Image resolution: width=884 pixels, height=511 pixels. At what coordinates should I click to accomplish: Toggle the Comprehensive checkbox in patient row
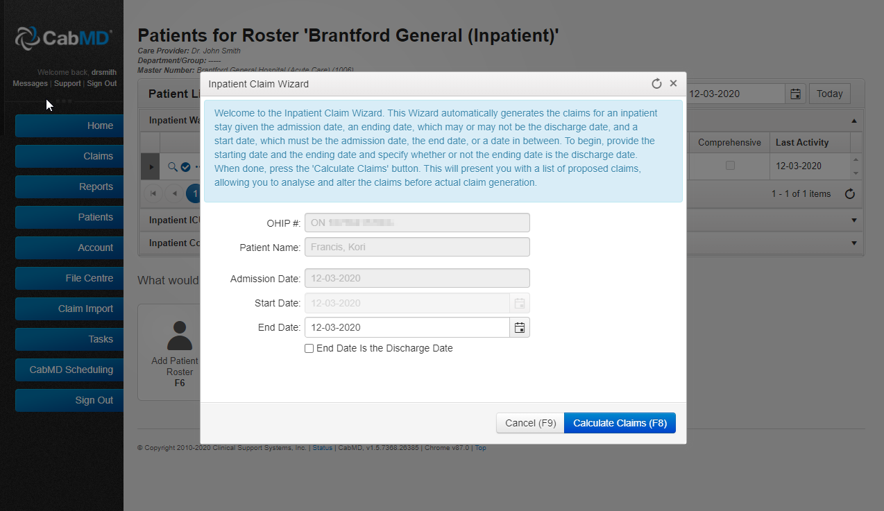[x=730, y=166]
